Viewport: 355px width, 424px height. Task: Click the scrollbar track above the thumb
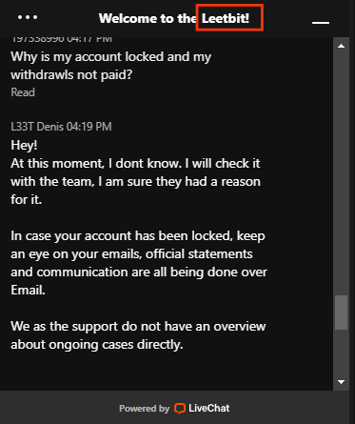point(341,172)
